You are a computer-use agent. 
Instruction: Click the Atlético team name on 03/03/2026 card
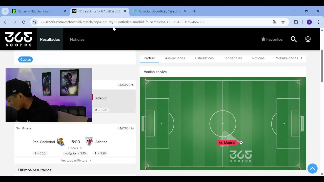[101, 98]
